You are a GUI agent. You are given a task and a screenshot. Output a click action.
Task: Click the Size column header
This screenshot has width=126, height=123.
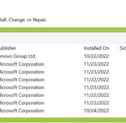pos(123,48)
